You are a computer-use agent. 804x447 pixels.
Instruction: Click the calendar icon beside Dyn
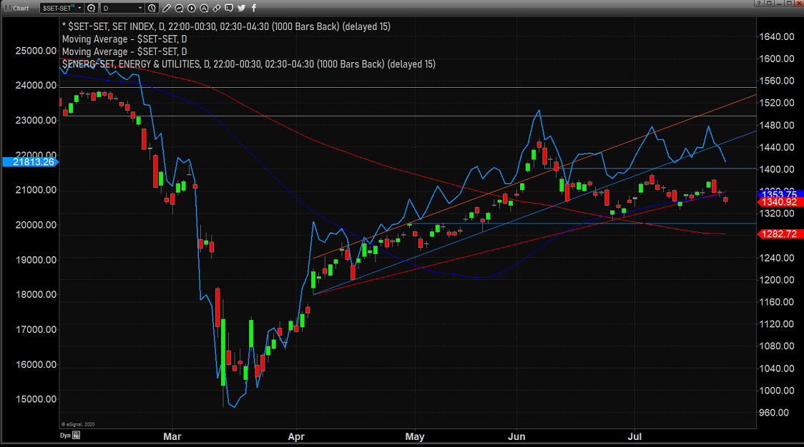pos(77,436)
